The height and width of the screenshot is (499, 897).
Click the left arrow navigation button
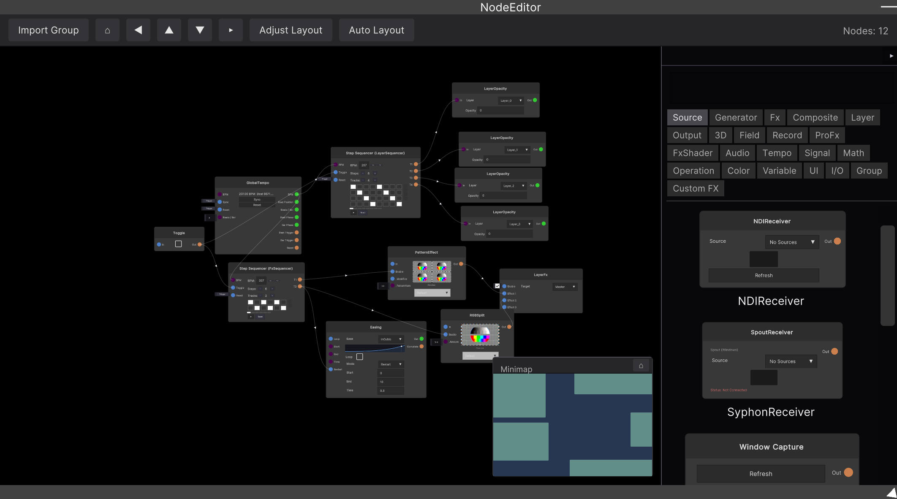(138, 30)
